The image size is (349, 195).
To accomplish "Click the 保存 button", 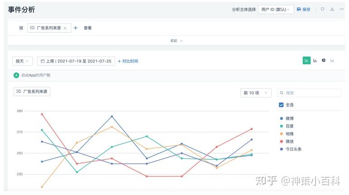I will coord(303,10).
